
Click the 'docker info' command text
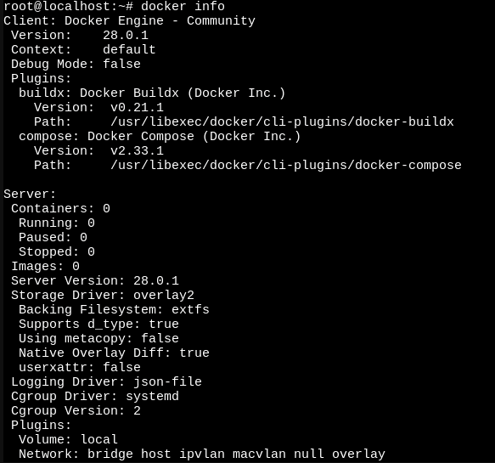[x=183, y=6]
